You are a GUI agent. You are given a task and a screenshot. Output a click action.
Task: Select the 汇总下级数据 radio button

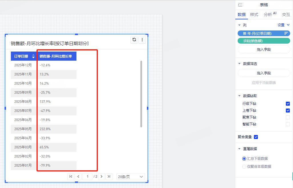click(244, 159)
